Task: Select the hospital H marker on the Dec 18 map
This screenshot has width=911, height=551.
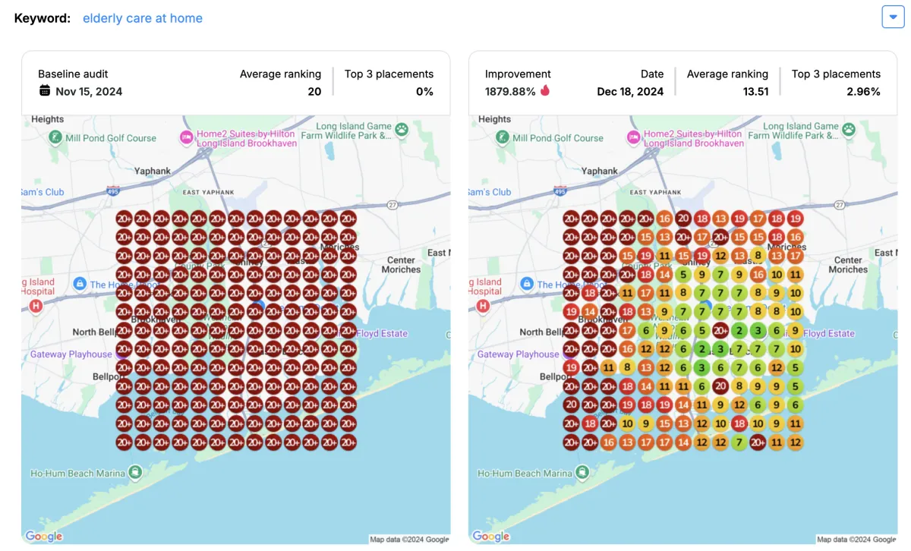Action: pos(482,307)
